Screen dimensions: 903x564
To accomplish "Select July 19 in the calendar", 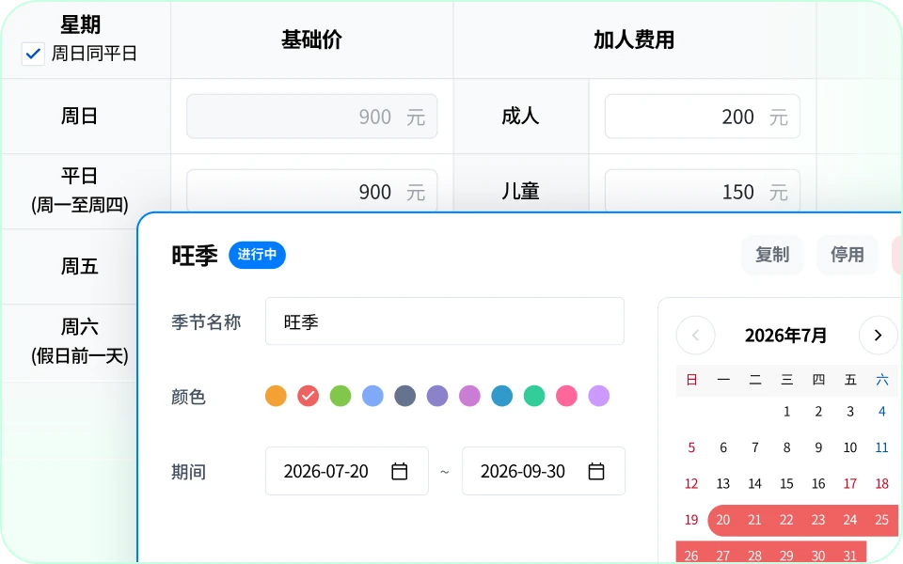I will pyautogui.click(x=691, y=520).
